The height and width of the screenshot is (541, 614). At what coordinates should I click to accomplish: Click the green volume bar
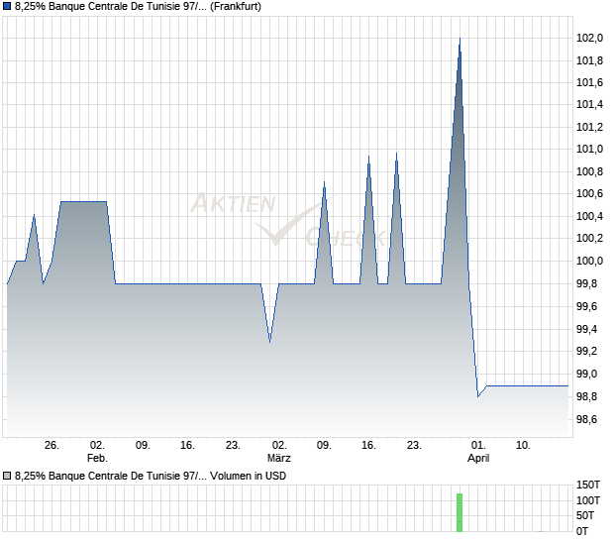tap(460, 512)
